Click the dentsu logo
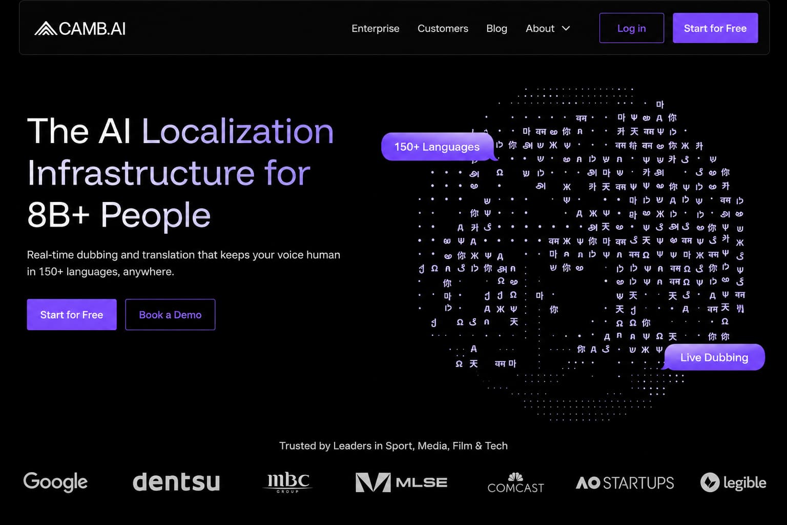The height and width of the screenshot is (525, 787). click(176, 482)
